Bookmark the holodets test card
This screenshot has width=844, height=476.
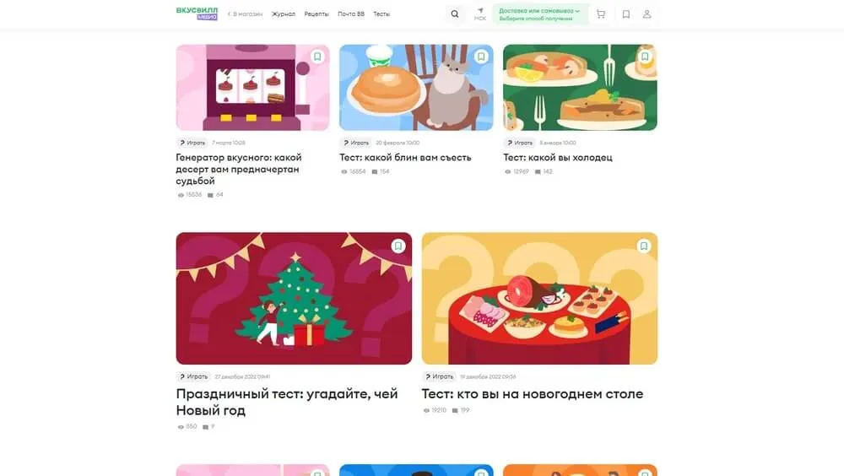[645, 57]
